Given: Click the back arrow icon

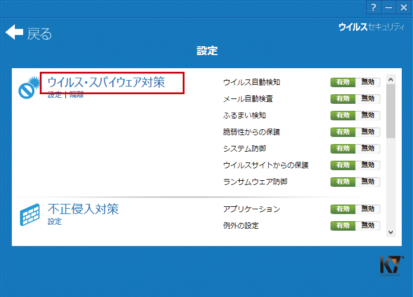Looking at the screenshot, I should pos(14,32).
